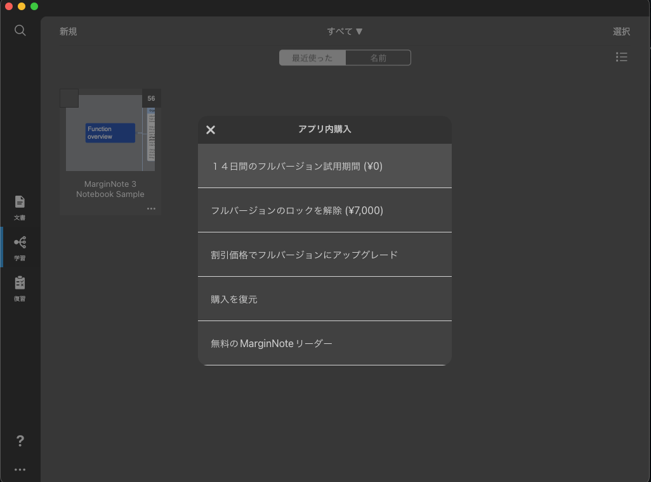Image resolution: width=651 pixels, height=482 pixels.
Task: Expand the すべて filter dropdown
Action: (x=345, y=32)
